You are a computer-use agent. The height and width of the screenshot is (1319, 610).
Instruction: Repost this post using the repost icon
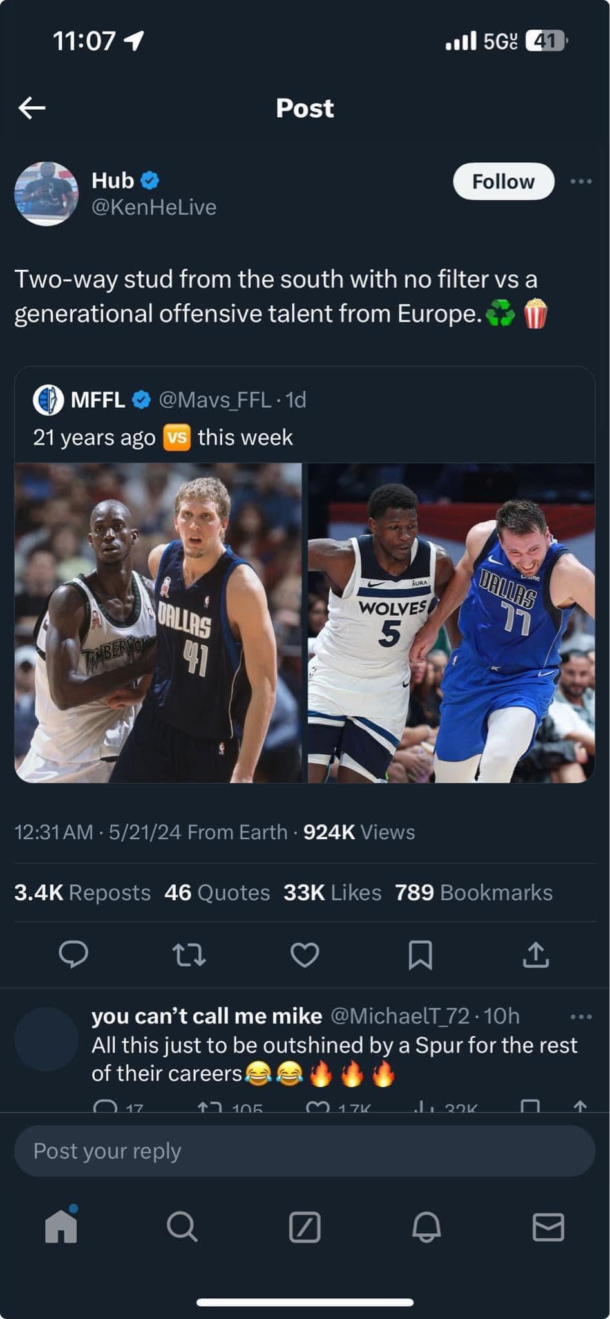tap(189, 954)
